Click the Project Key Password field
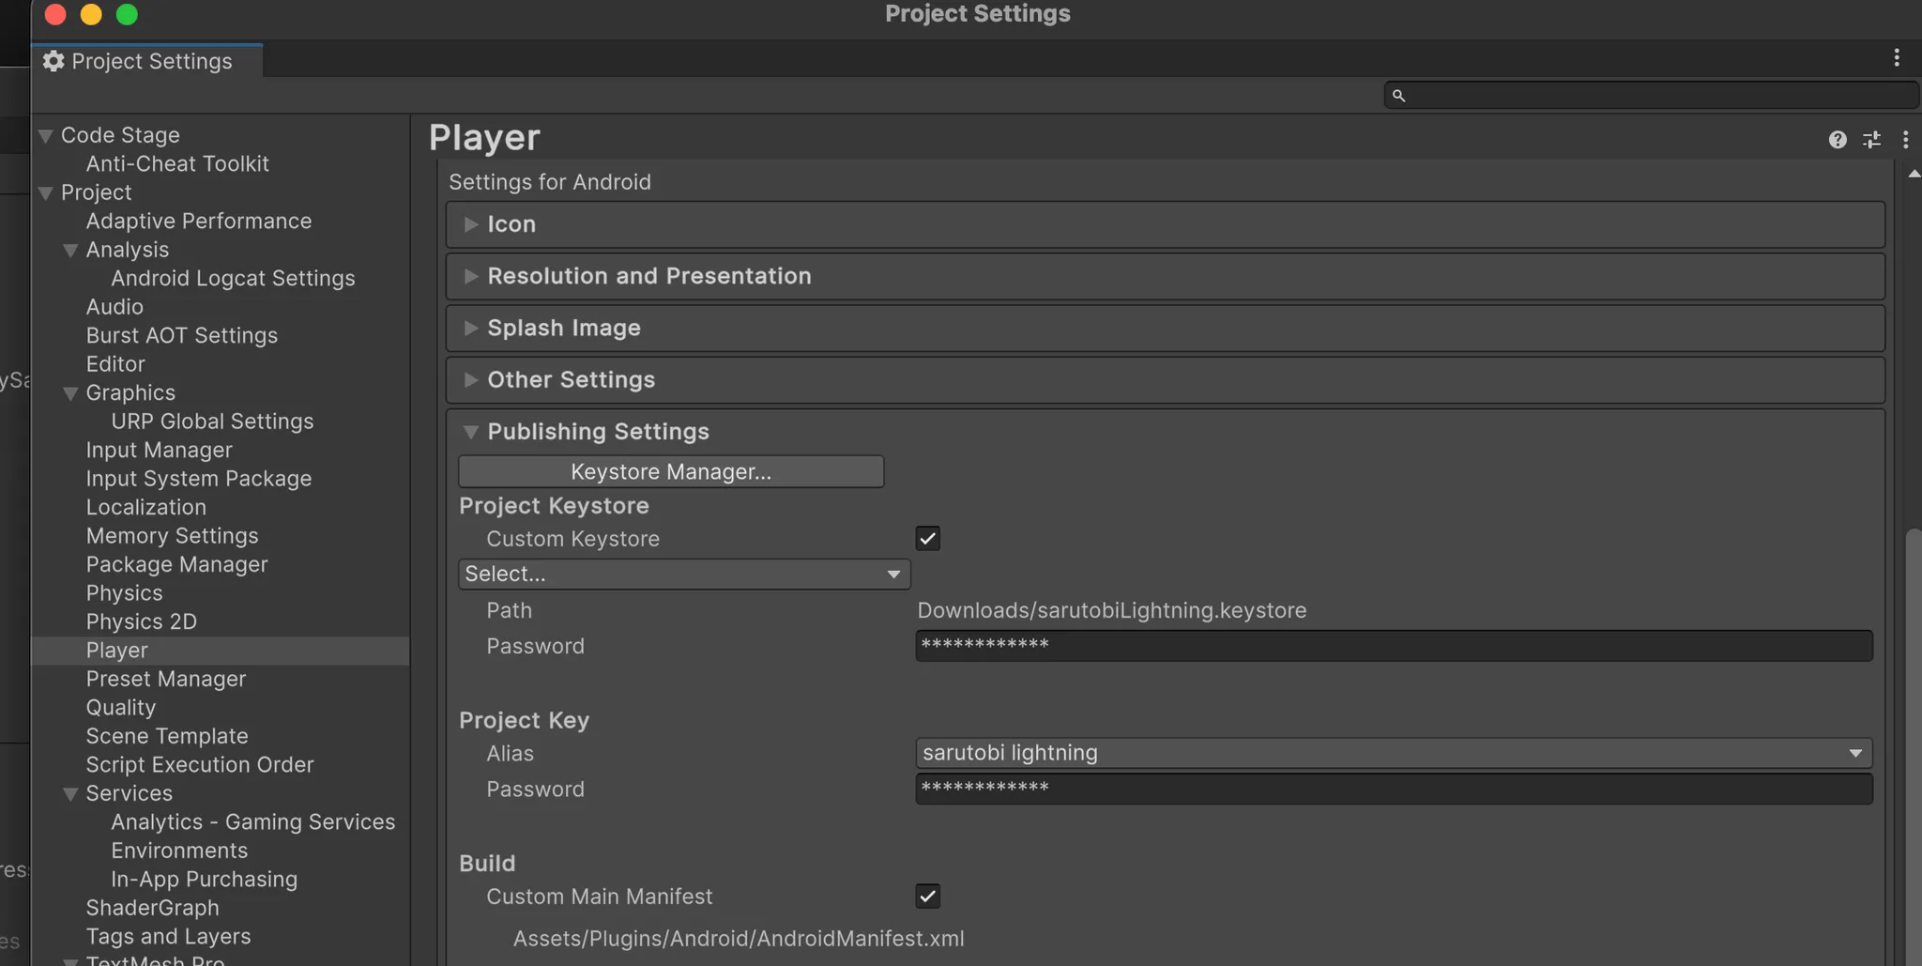Image resolution: width=1922 pixels, height=966 pixels. click(x=1394, y=789)
